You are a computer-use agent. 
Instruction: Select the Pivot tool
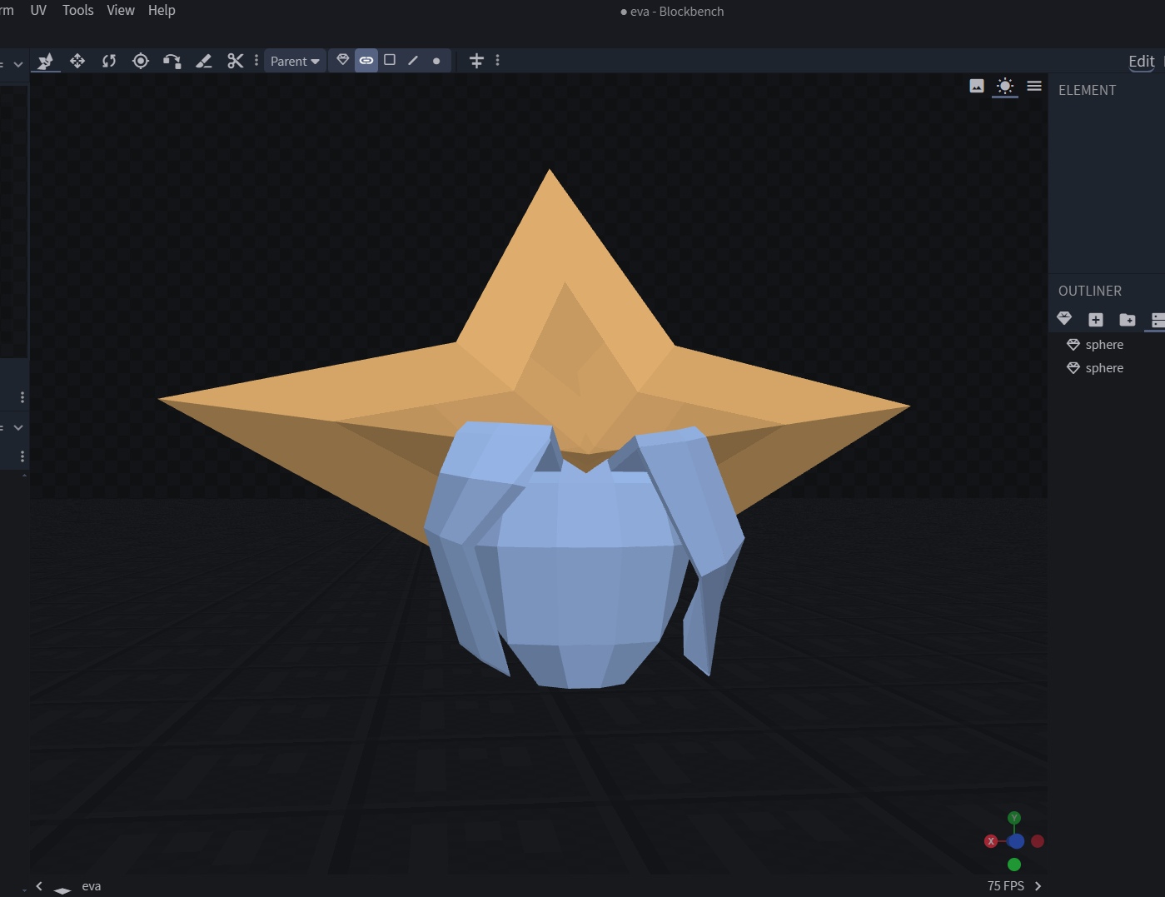coord(141,61)
